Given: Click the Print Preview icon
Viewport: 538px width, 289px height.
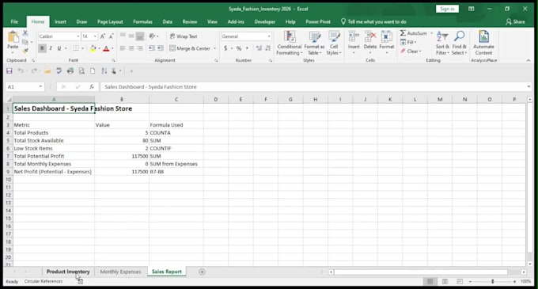Looking at the screenshot, I should point(81,71).
